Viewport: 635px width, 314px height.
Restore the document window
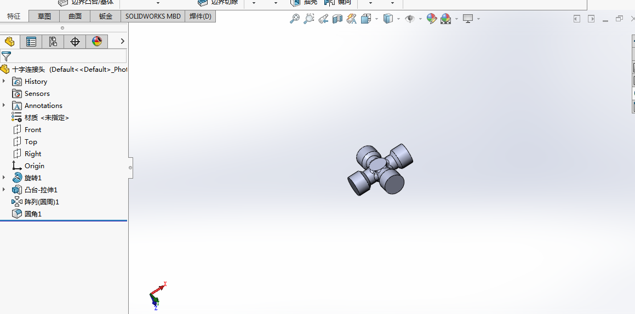point(619,19)
